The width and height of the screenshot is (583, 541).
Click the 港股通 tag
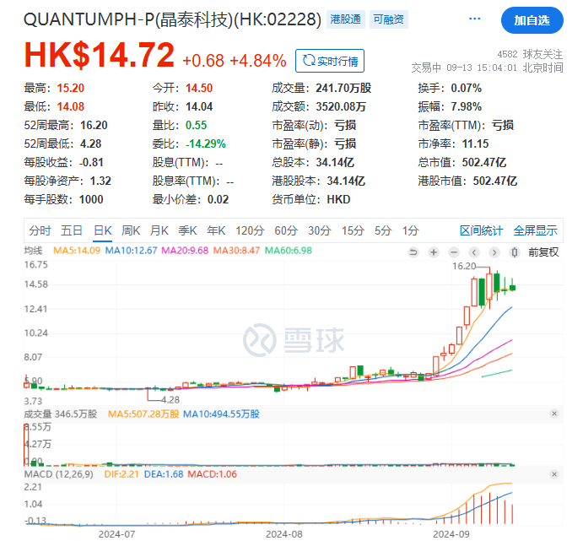[x=343, y=19]
